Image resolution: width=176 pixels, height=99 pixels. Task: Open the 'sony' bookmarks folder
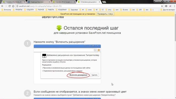[109, 10]
